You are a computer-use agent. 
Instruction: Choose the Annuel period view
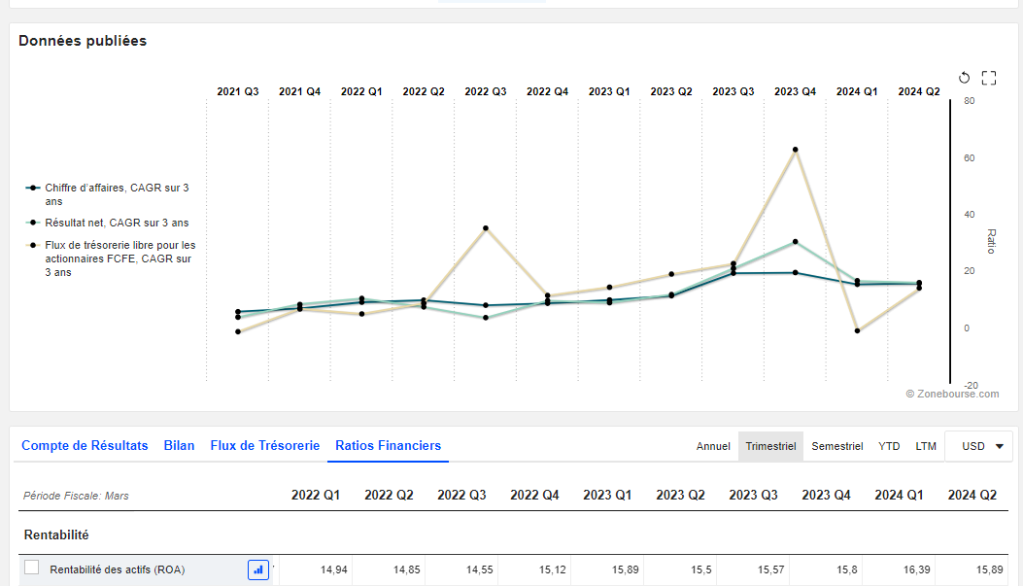pyautogui.click(x=713, y=446)
